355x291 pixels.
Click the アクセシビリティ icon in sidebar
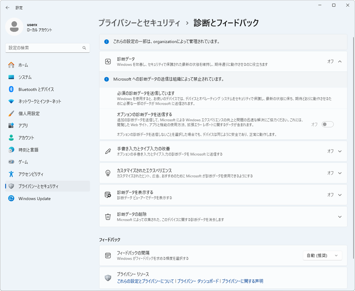[12, 174]
